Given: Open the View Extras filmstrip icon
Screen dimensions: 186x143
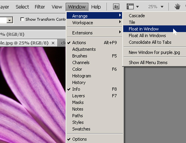Looking at the screenshot, I should (130, 7).
